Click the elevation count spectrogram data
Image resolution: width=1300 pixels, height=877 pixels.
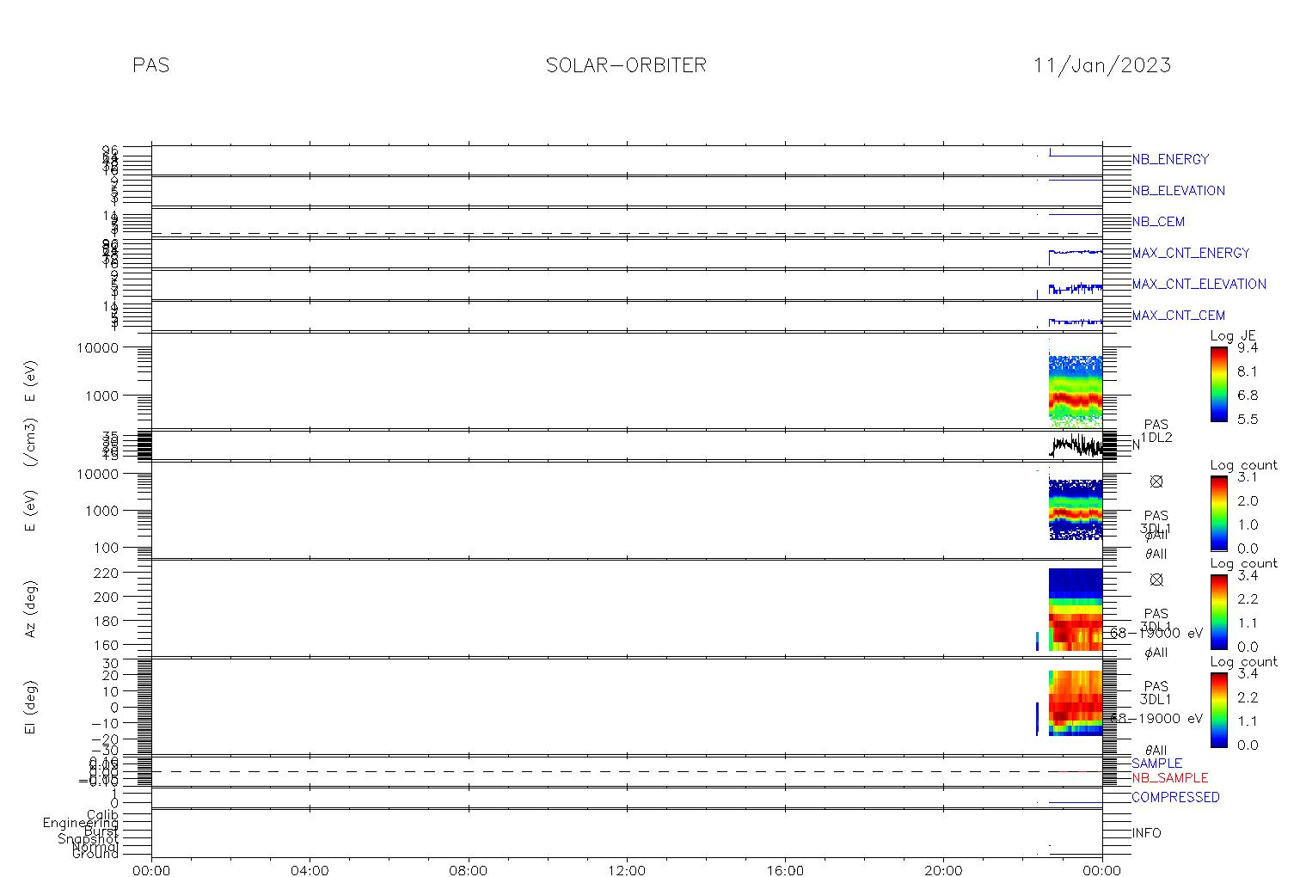pyautogui.click(x=1076, y=703)
